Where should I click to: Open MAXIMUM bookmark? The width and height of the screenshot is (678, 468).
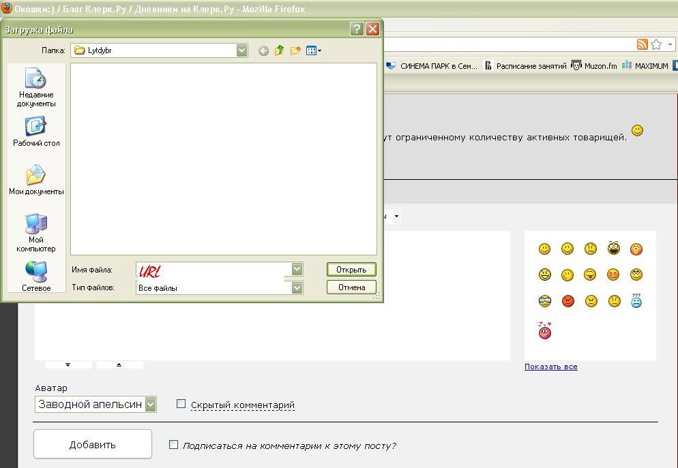(645, 66)
